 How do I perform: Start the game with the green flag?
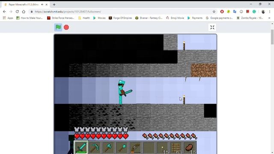pyautogui.click(x=58, y=27)
